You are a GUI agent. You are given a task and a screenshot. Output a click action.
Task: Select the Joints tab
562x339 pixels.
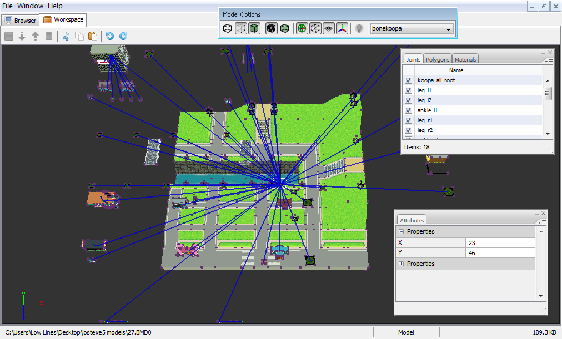click(x=413, y=59)
